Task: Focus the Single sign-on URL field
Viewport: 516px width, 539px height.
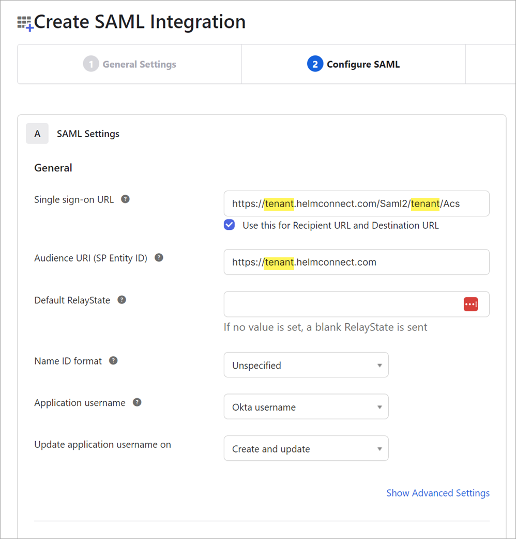Action: coord(356,203)
